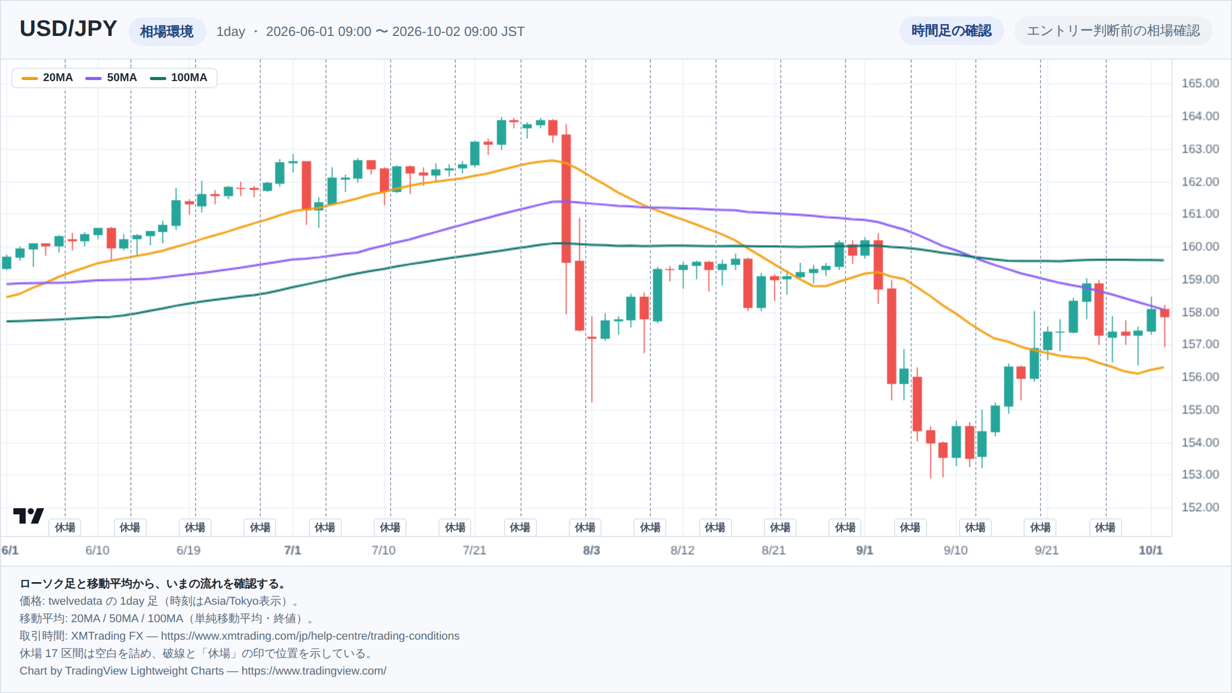
Task: Click the 相場環境 tab pill
Action: (167, 32)
